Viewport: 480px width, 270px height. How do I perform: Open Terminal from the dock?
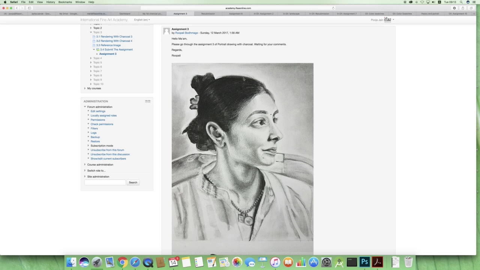point(352,262)
